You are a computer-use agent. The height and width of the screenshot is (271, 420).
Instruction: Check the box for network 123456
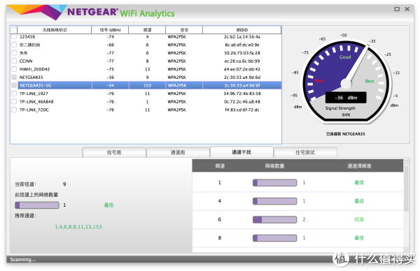[14, 37]
